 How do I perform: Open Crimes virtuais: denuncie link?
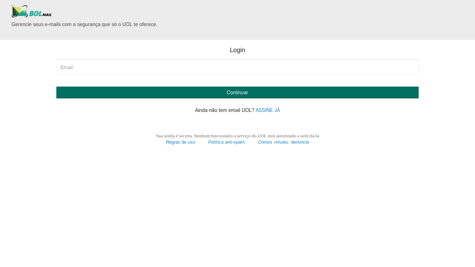tap(283, 142)
